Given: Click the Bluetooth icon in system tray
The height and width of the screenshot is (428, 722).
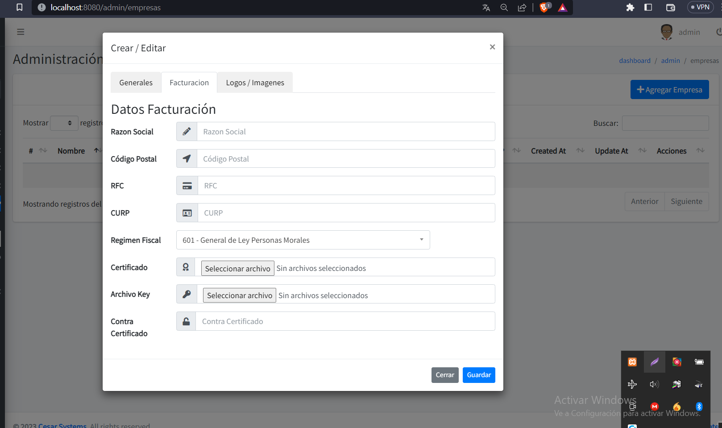Looking at the screenshot, I should click(699, 407).
